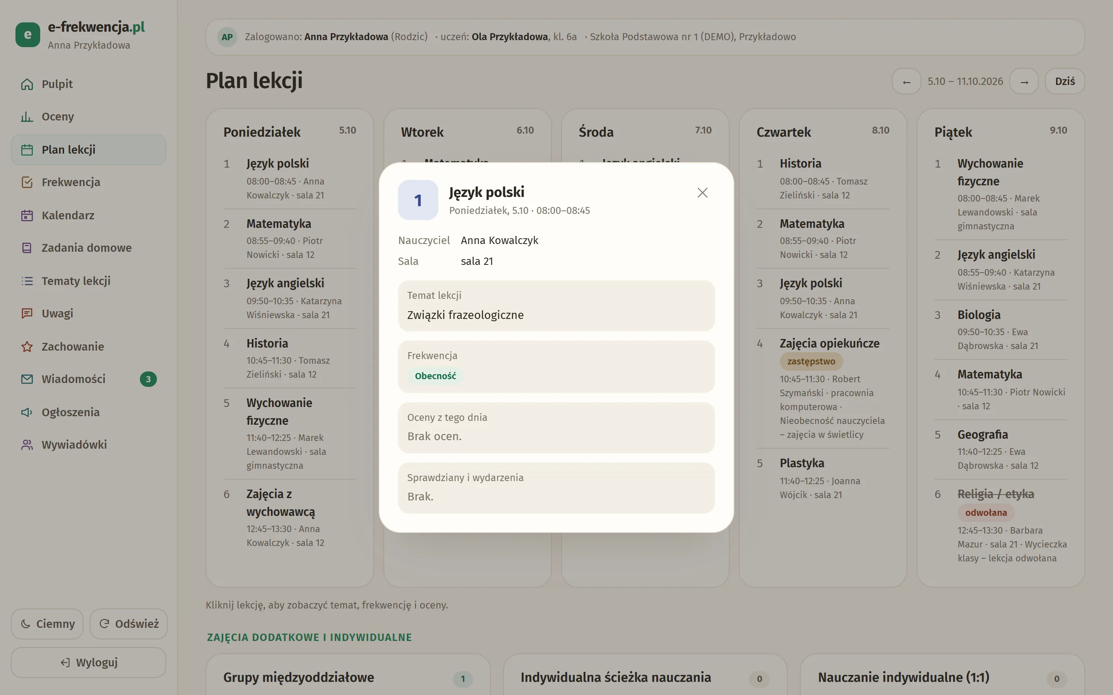Open Indywidualna ścieżka nauczania card

[x=645, y=674]
